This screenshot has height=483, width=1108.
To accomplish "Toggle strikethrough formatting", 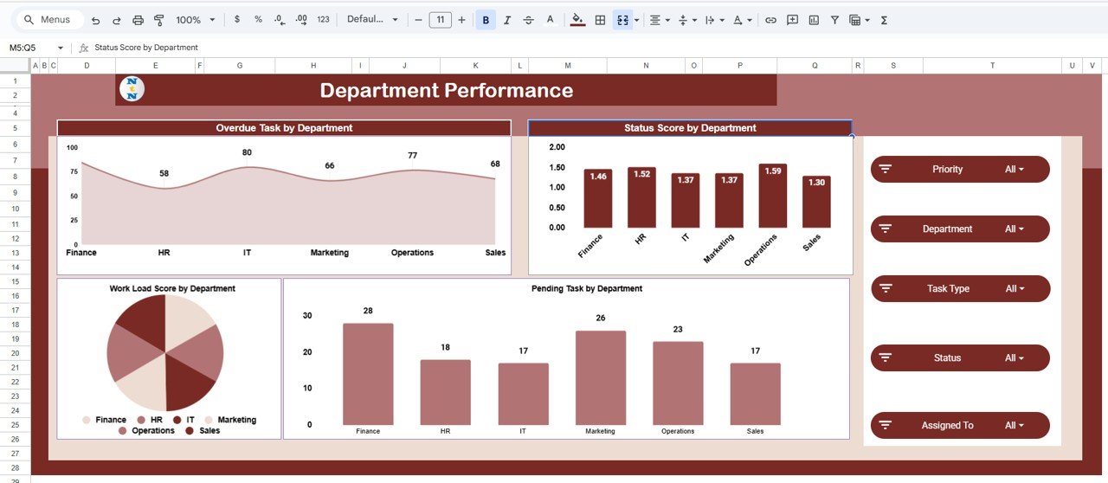I will point(528,20).
